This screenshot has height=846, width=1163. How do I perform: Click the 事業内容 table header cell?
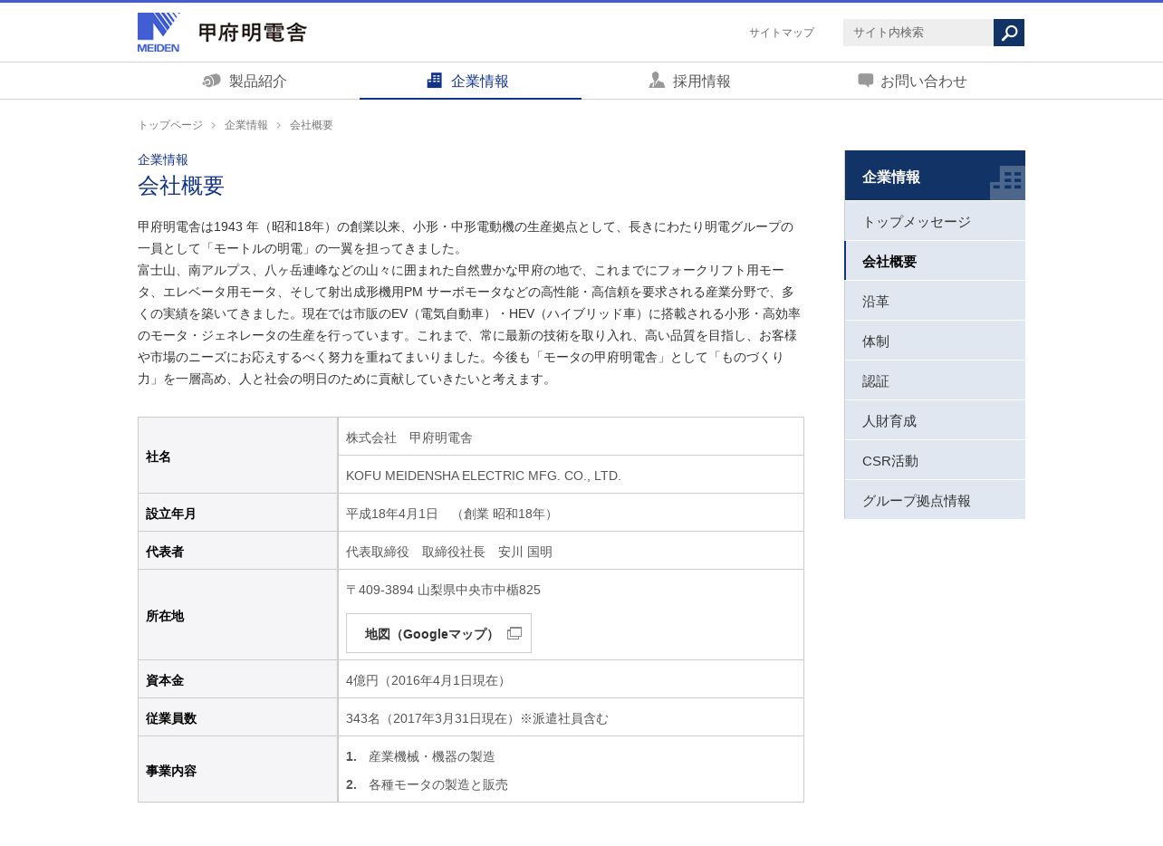[x=238, y=769]
